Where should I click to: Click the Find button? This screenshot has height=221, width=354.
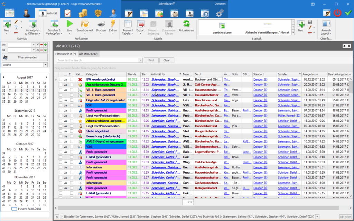[151, 60]
